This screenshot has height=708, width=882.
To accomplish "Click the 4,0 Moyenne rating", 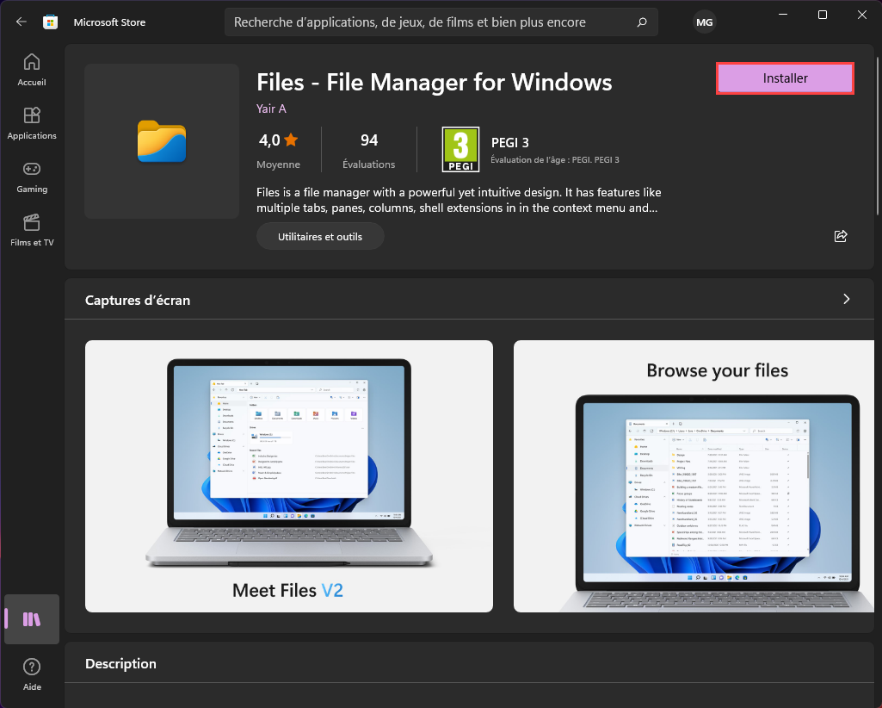I will (x=279, y=151).
